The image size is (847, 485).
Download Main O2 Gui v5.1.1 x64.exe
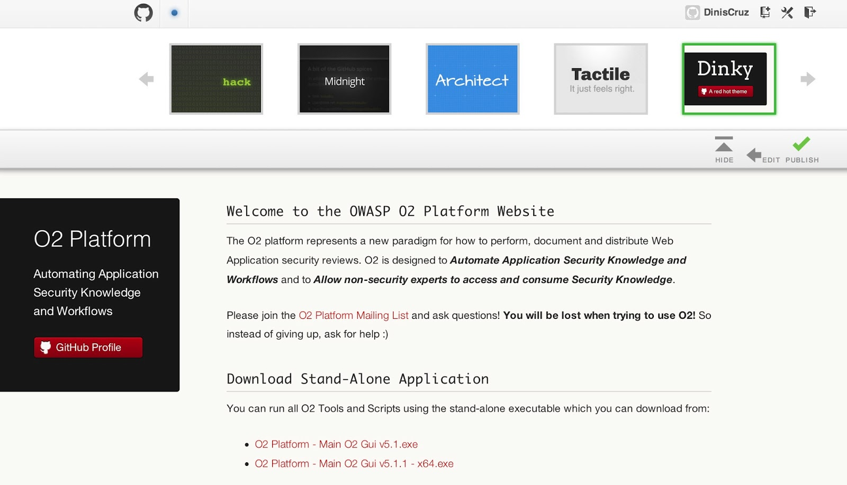coord(354,463)
